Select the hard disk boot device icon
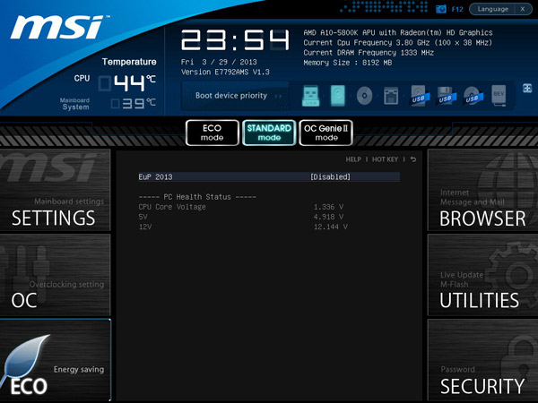The image size is (538, 403). (x=338, y=96)
